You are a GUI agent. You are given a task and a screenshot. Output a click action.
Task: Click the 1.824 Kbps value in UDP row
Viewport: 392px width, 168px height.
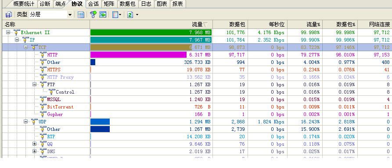click(x=271, y=122)
